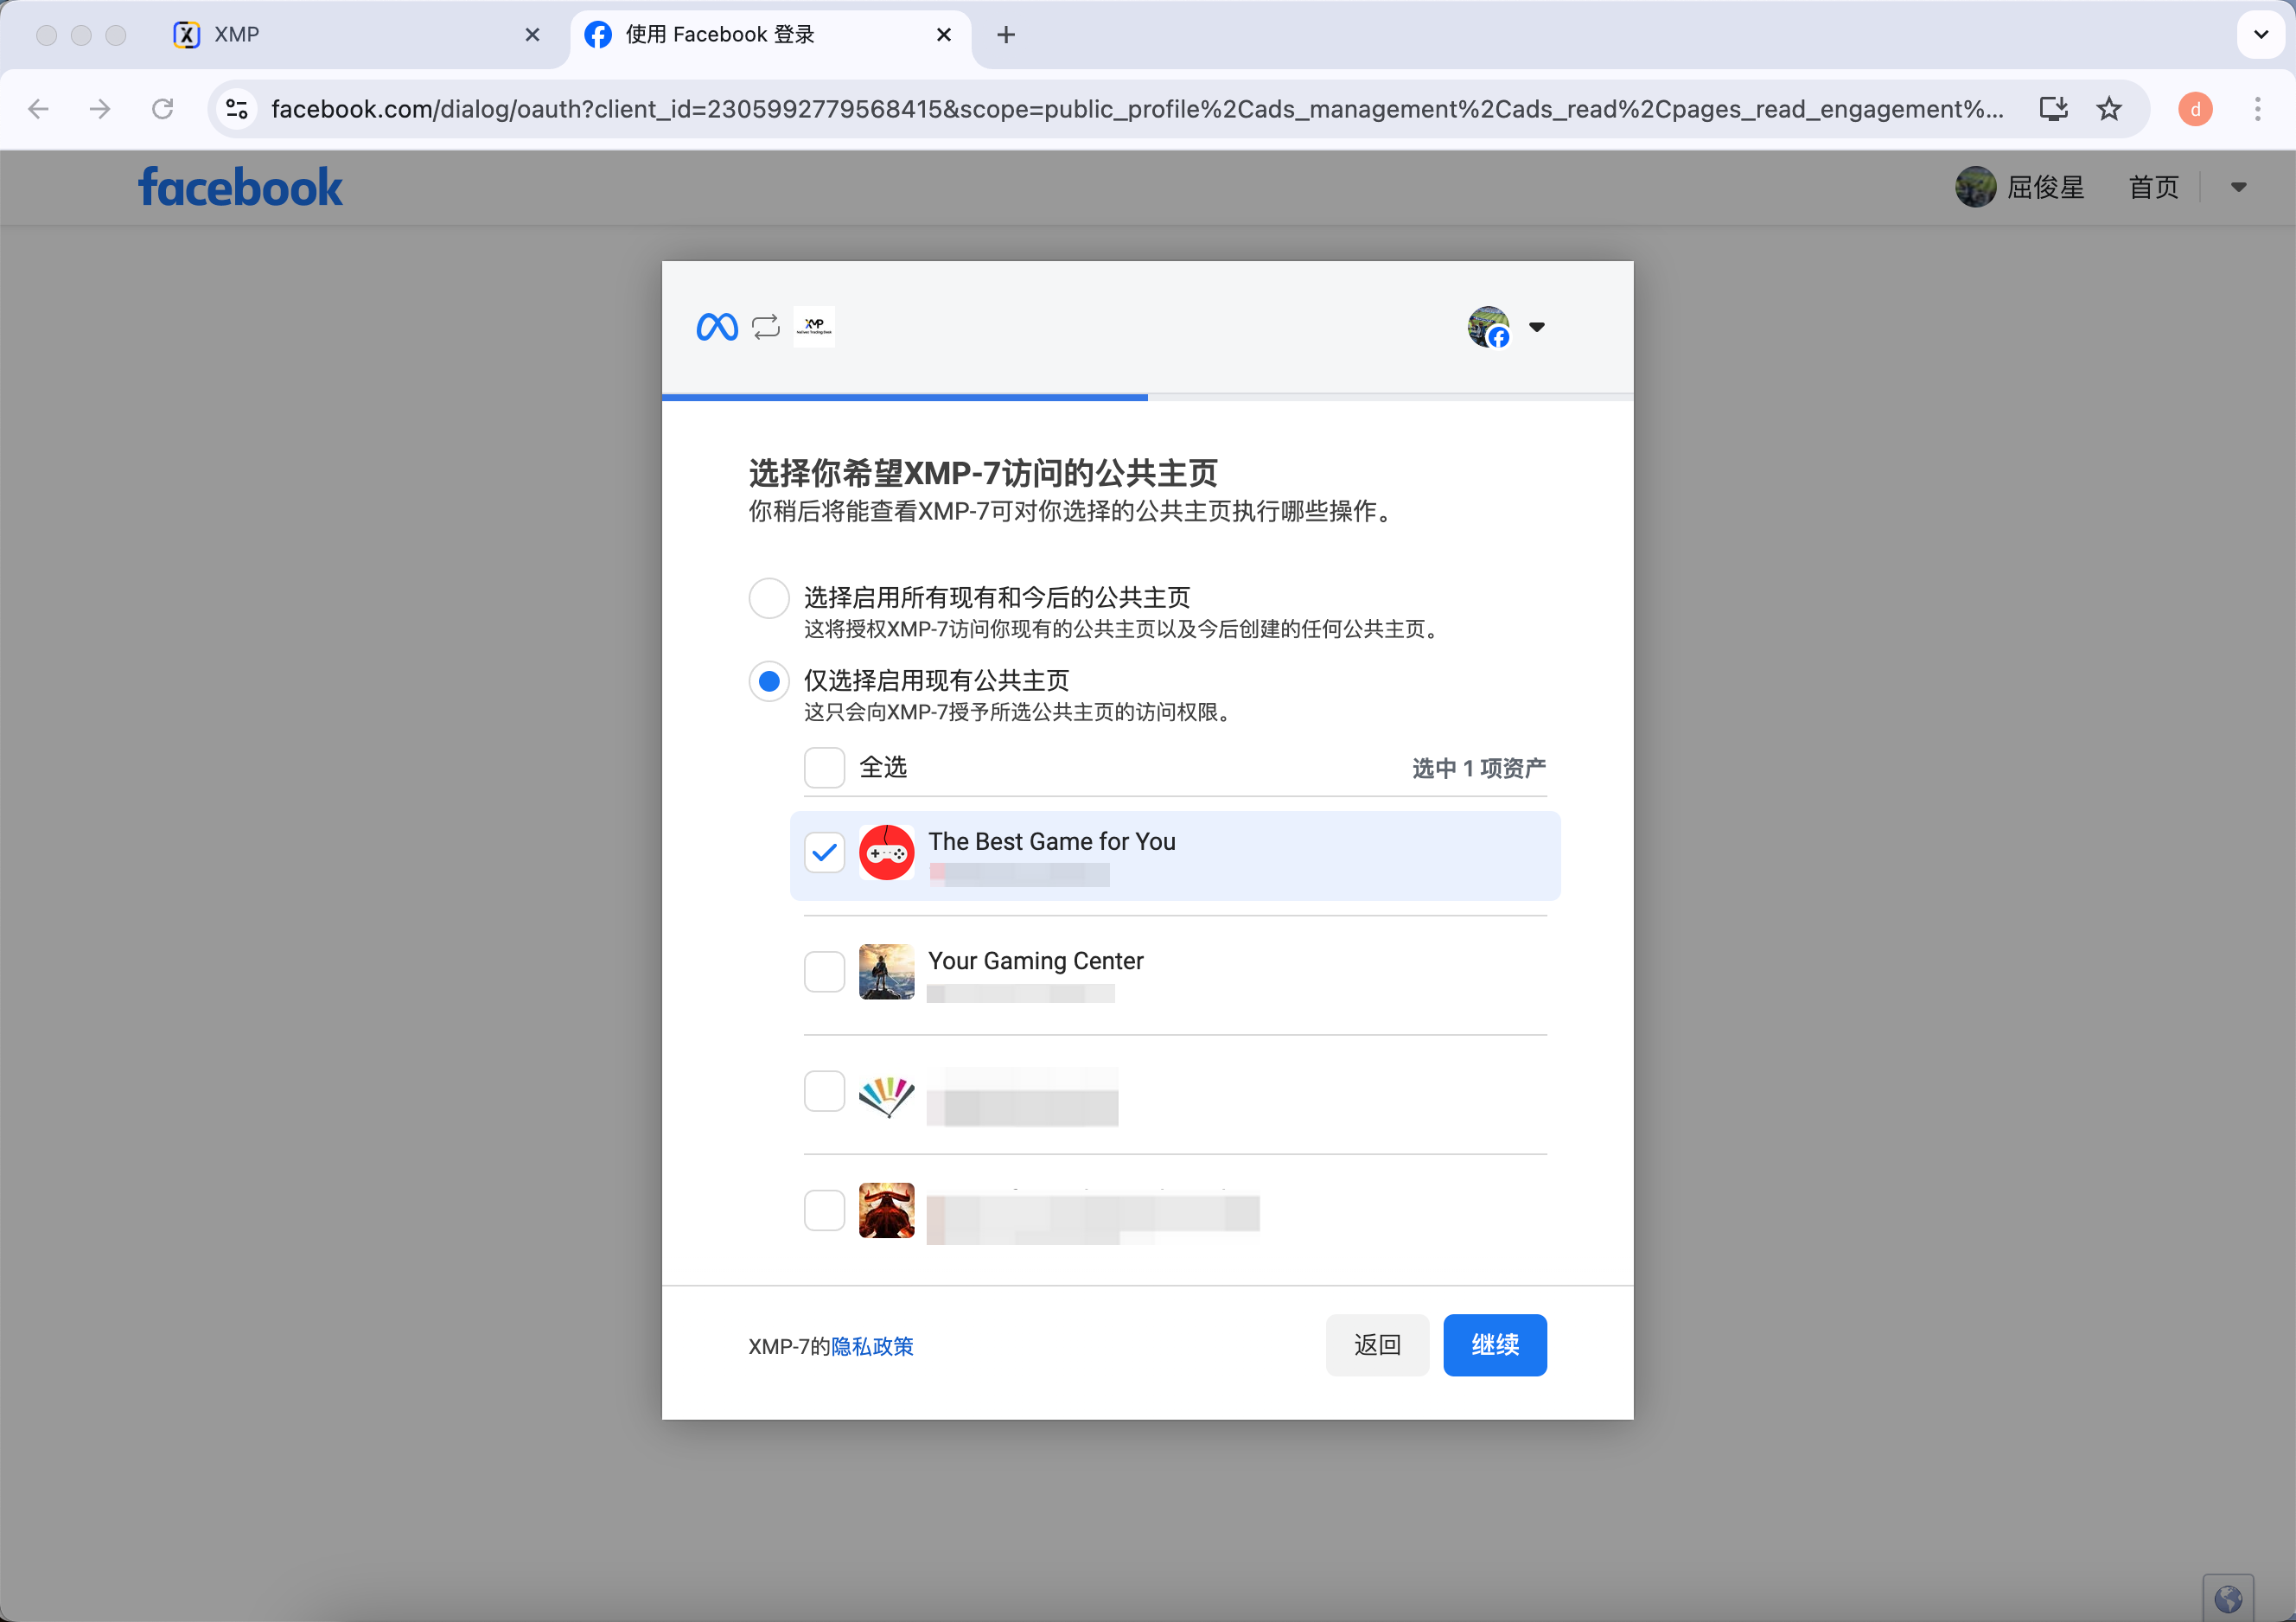
Task: Open a new browser tab
Action: pyautogui.click(x=1006, y=35)
